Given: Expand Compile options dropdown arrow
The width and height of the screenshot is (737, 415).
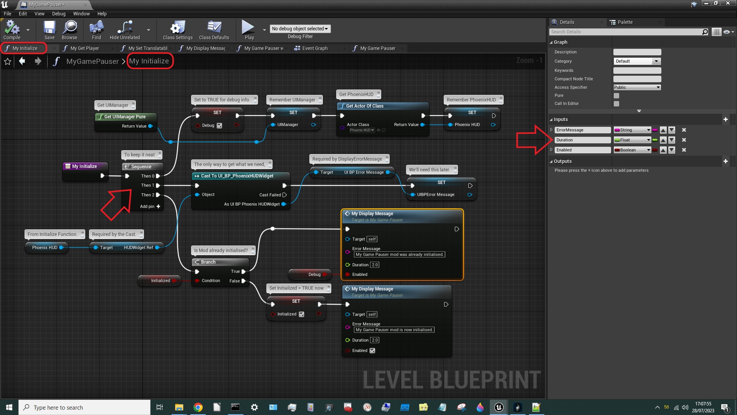Looking at the screenshot, I should tap(28, 30).
